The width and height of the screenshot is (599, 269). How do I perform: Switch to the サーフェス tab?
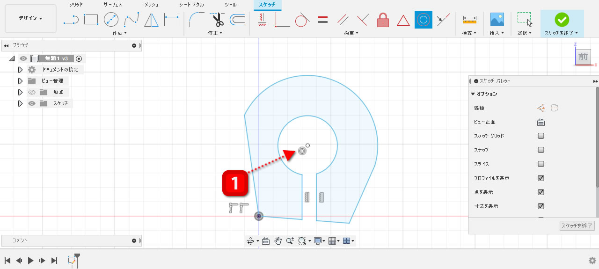point(113,4)
